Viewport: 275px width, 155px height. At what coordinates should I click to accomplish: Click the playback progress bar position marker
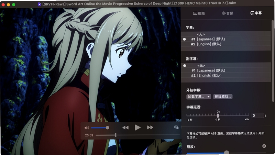coord(116,135)
